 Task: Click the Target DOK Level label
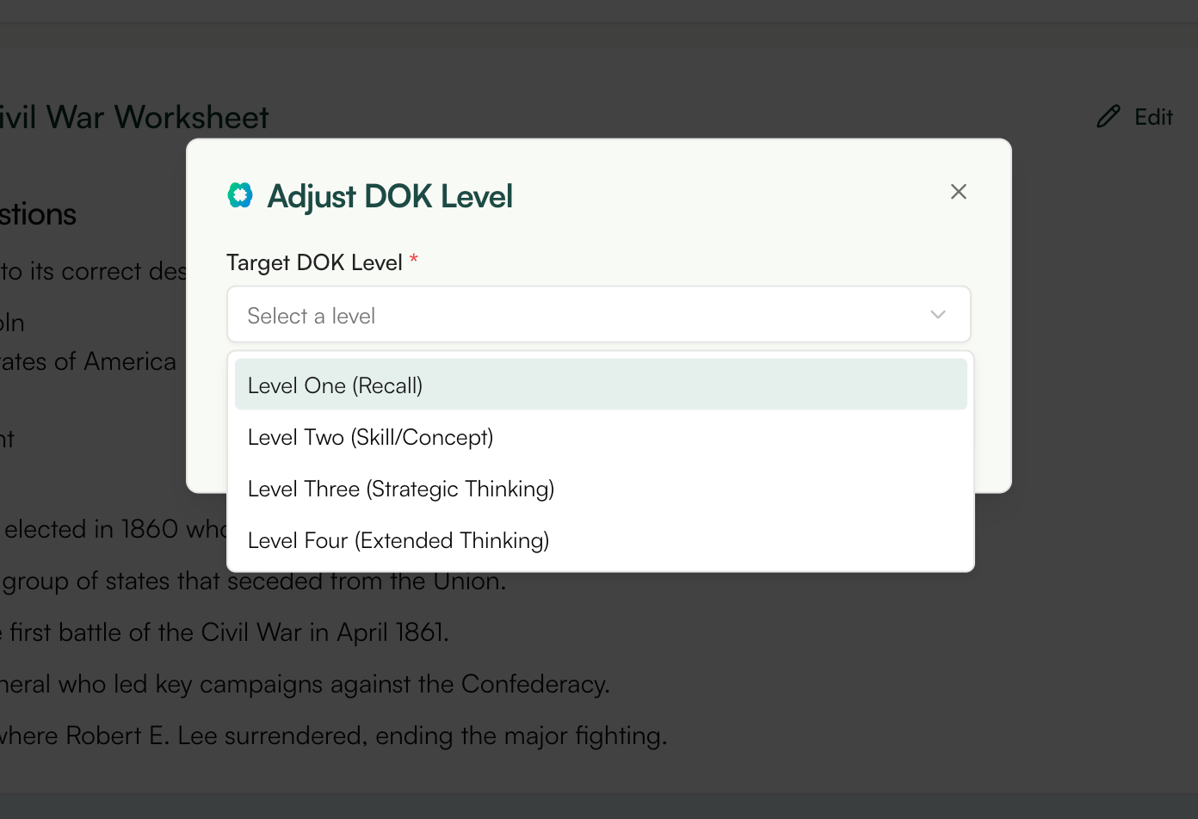tap(313, 262)
